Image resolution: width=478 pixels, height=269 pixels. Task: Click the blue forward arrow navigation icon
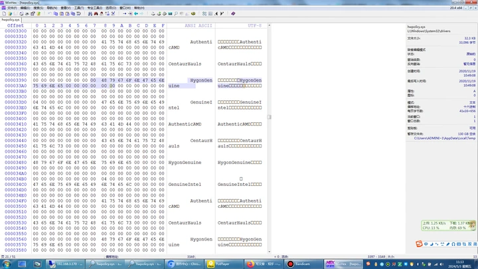[142, 13]
